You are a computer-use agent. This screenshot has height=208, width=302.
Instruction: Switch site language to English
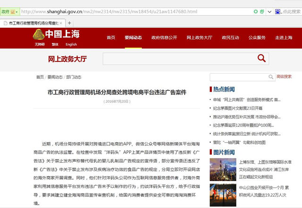[x=71, y=44]
